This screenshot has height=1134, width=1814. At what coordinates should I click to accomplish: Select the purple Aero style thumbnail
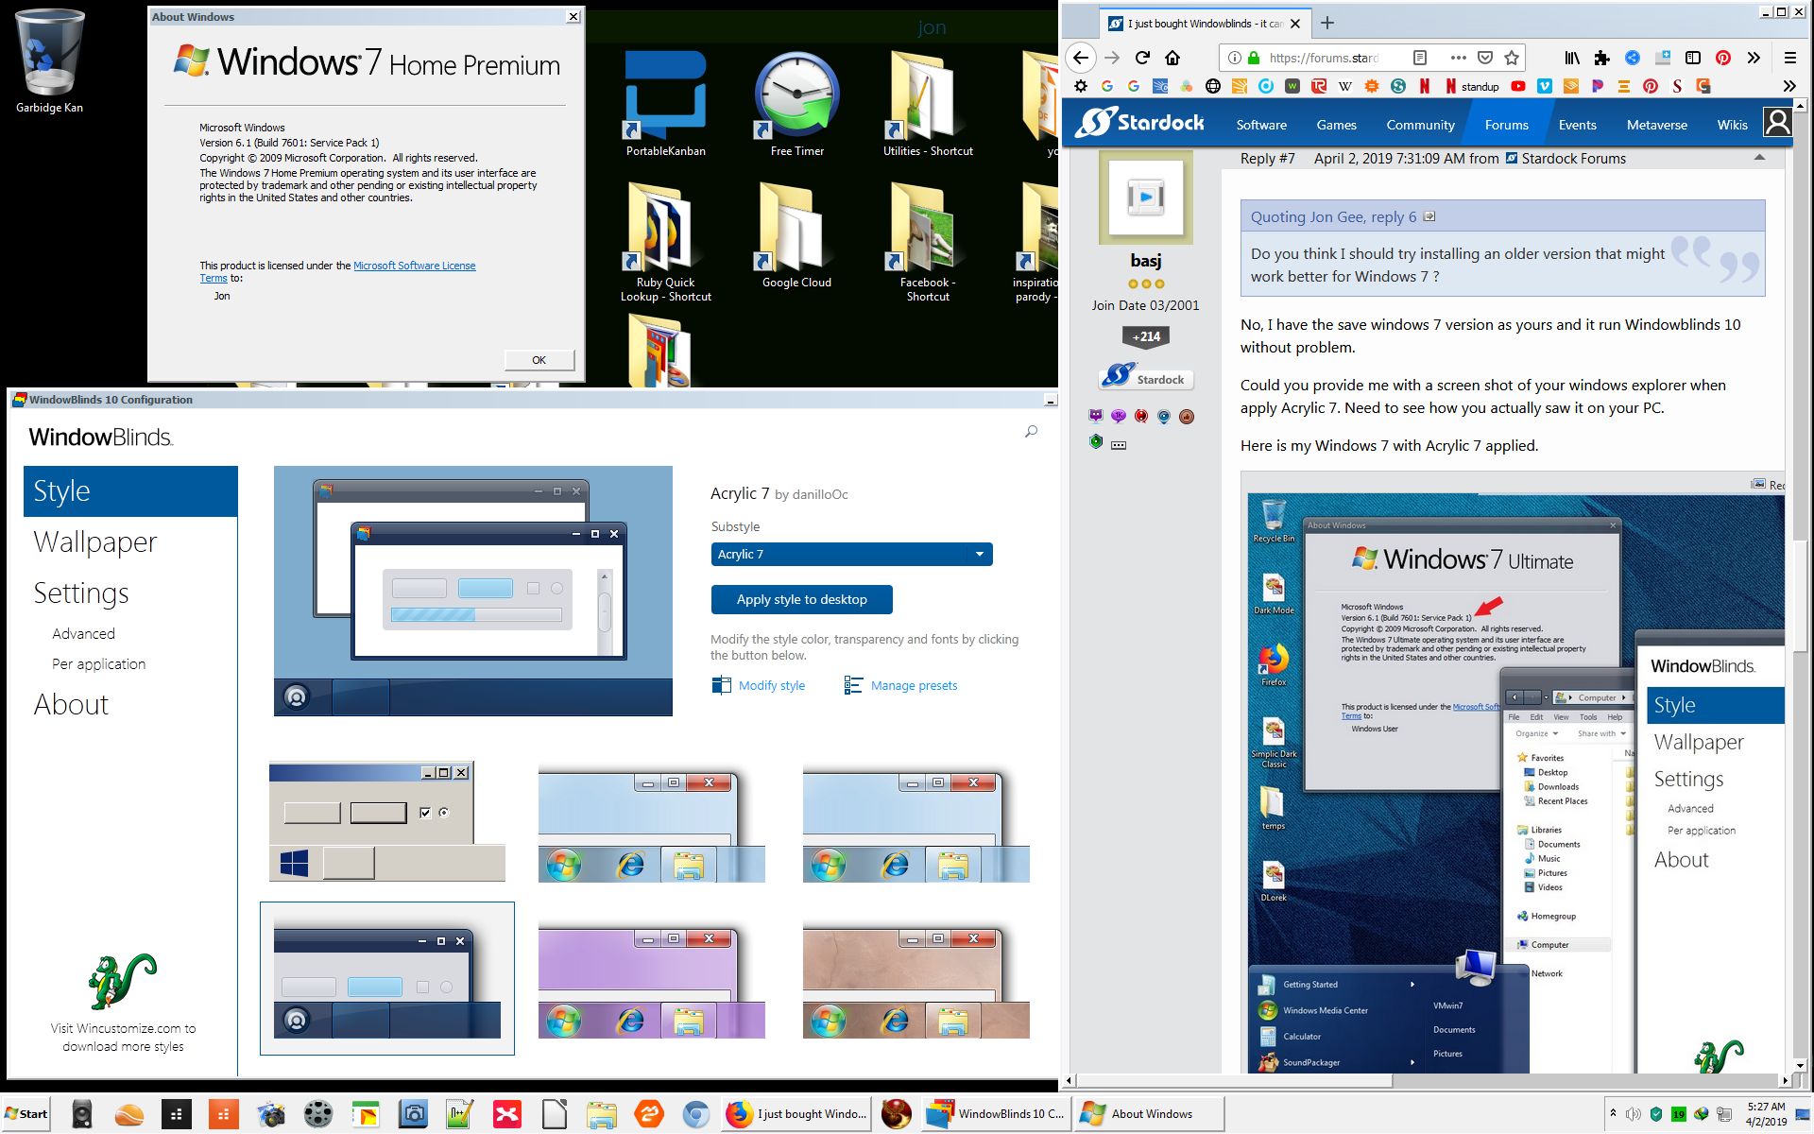[x=651, y=979]
